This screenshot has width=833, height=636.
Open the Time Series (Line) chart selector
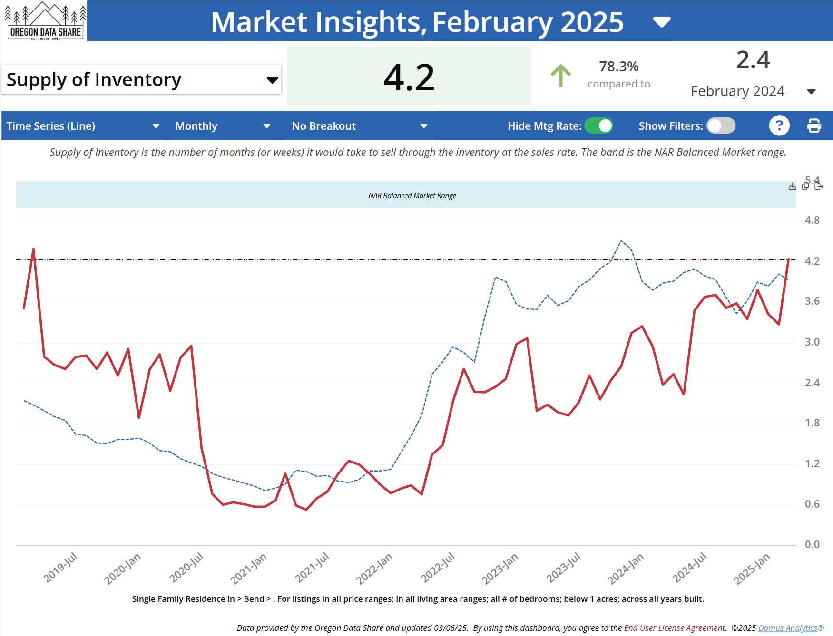pyautogui.click(x=156, y=125)
